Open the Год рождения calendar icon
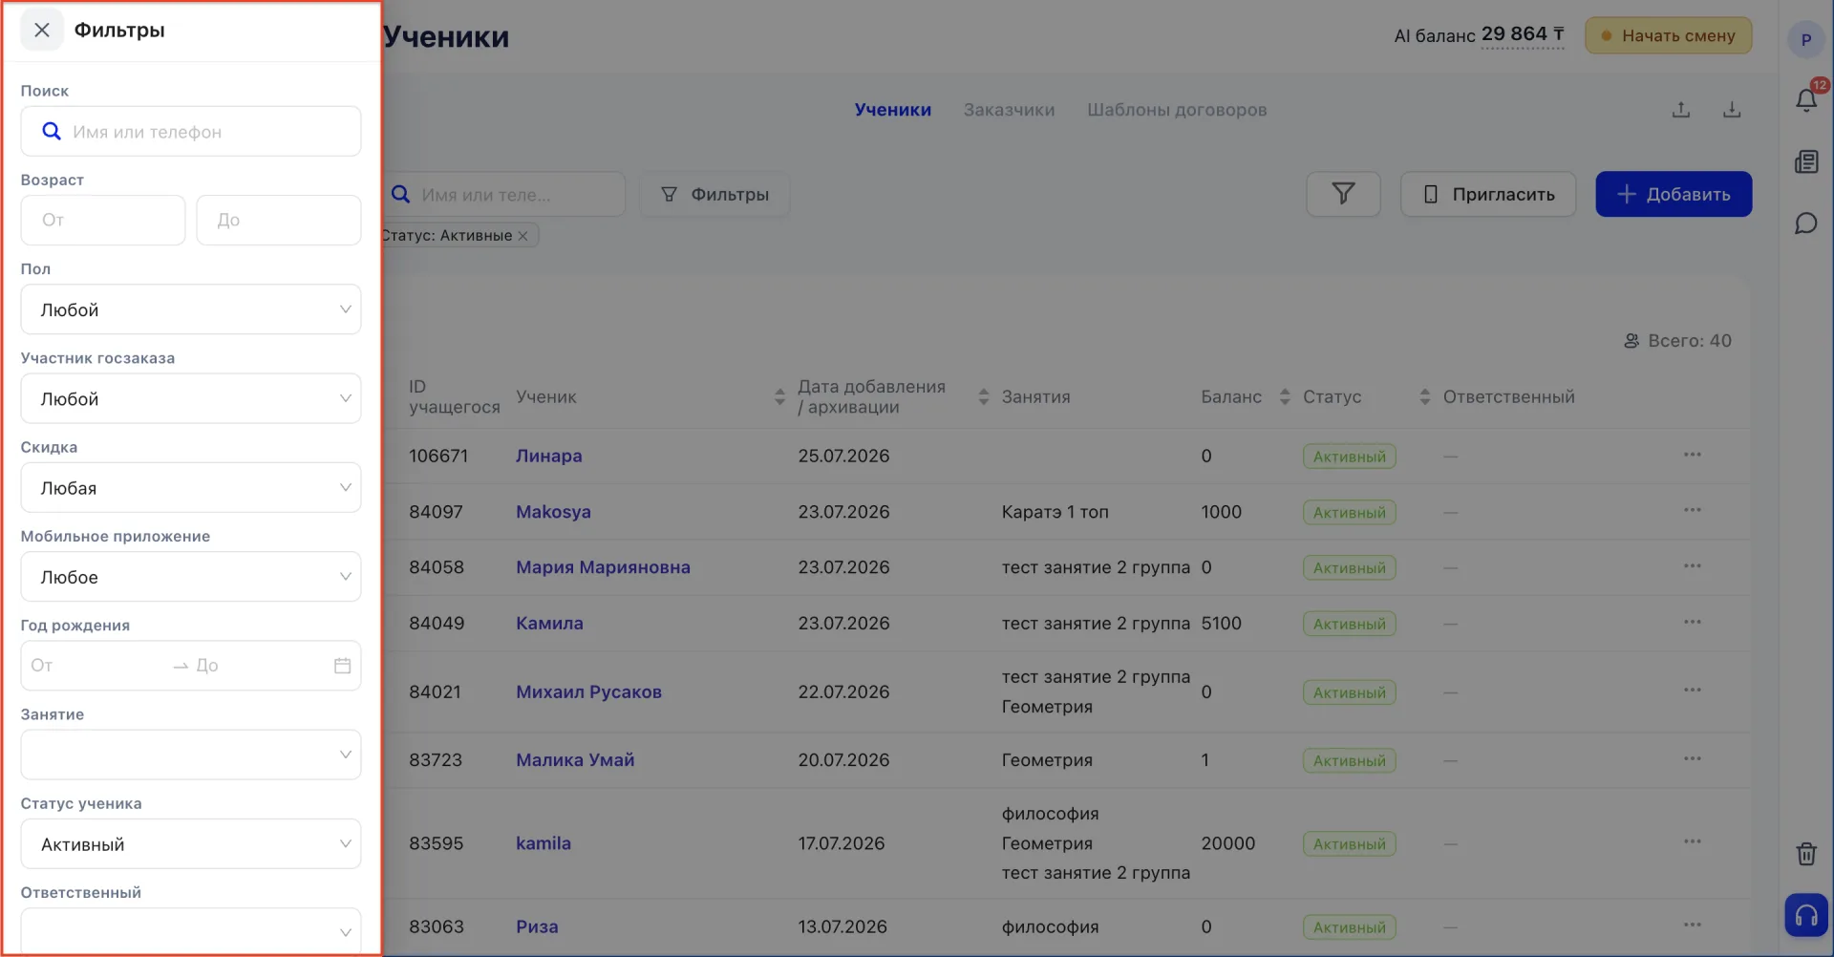This screenshot has width=1834, height=957. [343, 666]
